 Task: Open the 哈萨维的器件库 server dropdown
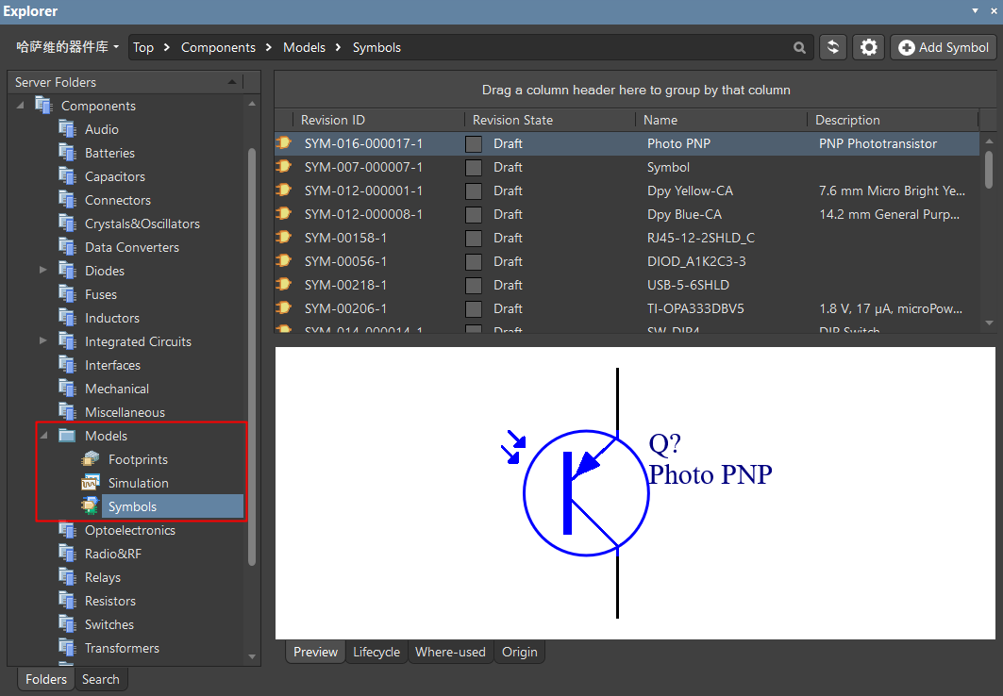tap(67, 47)
